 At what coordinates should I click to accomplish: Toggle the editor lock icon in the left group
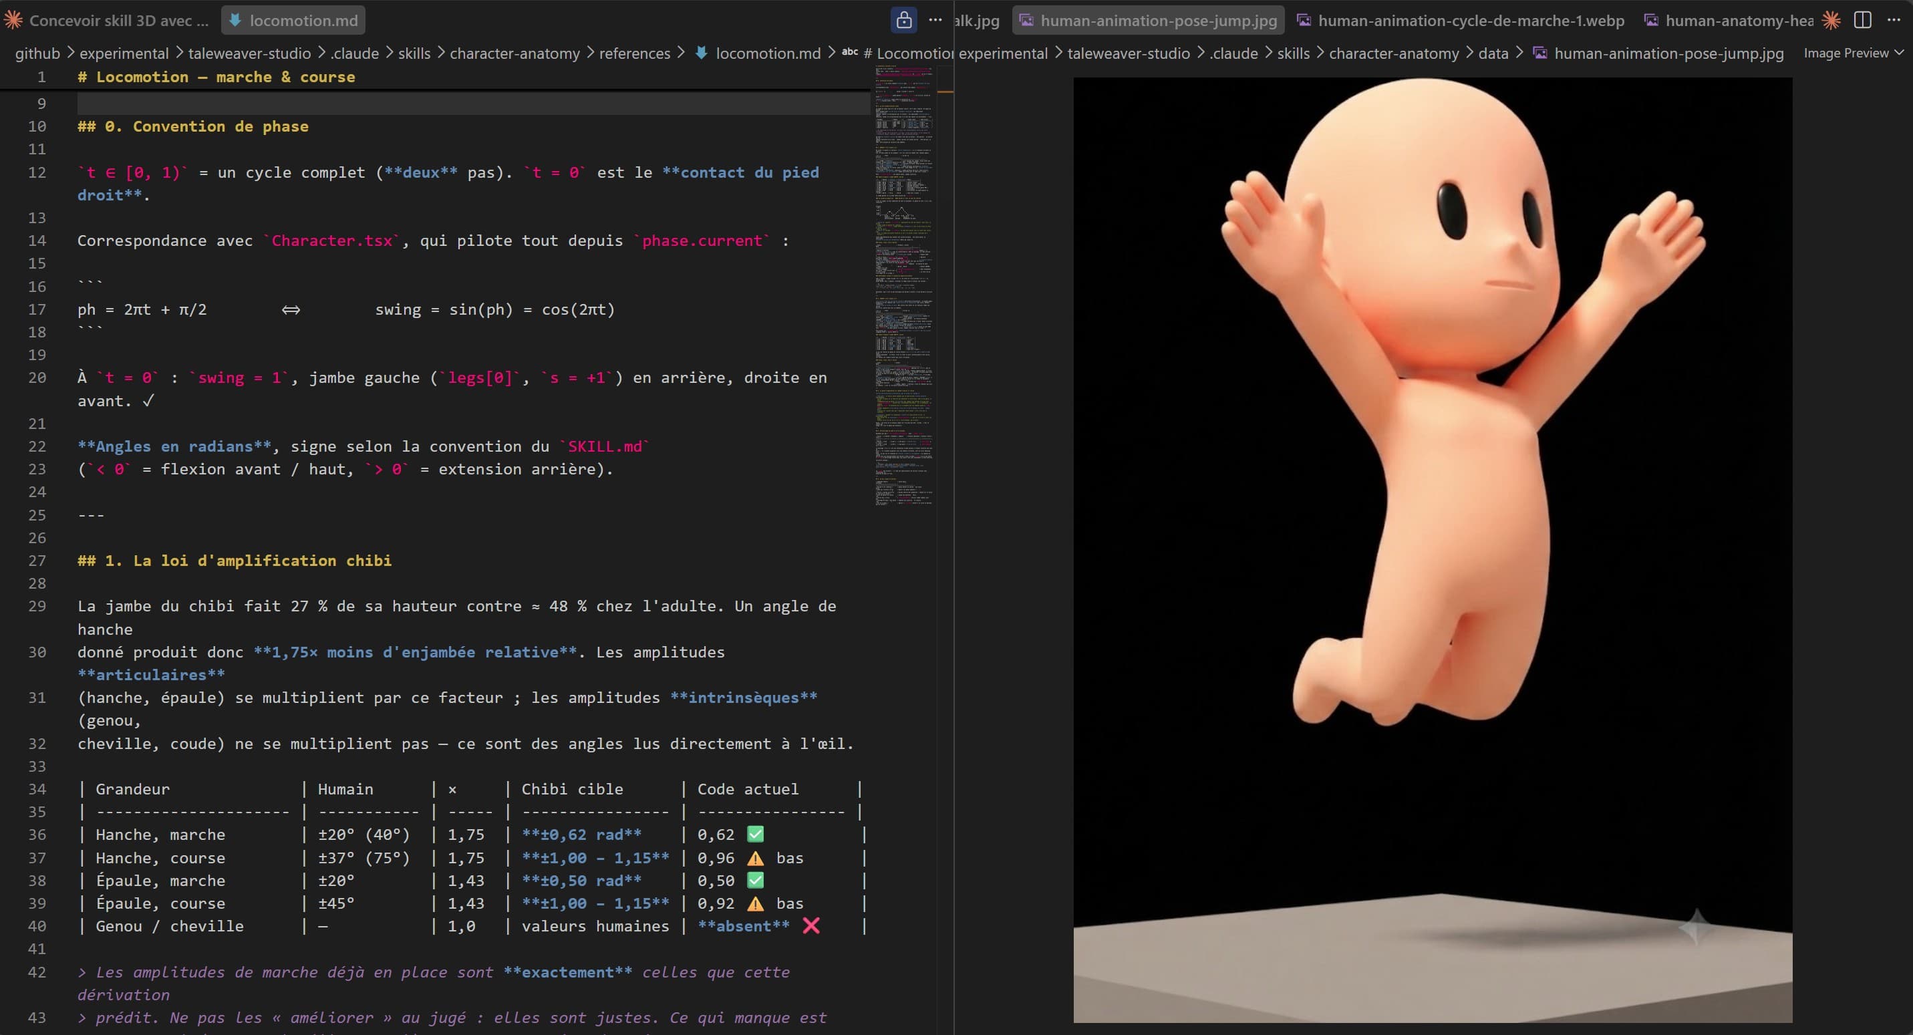[903, 20]
